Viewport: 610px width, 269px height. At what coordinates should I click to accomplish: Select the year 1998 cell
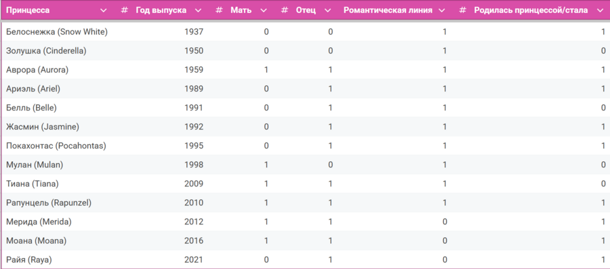tap(194, 165)
